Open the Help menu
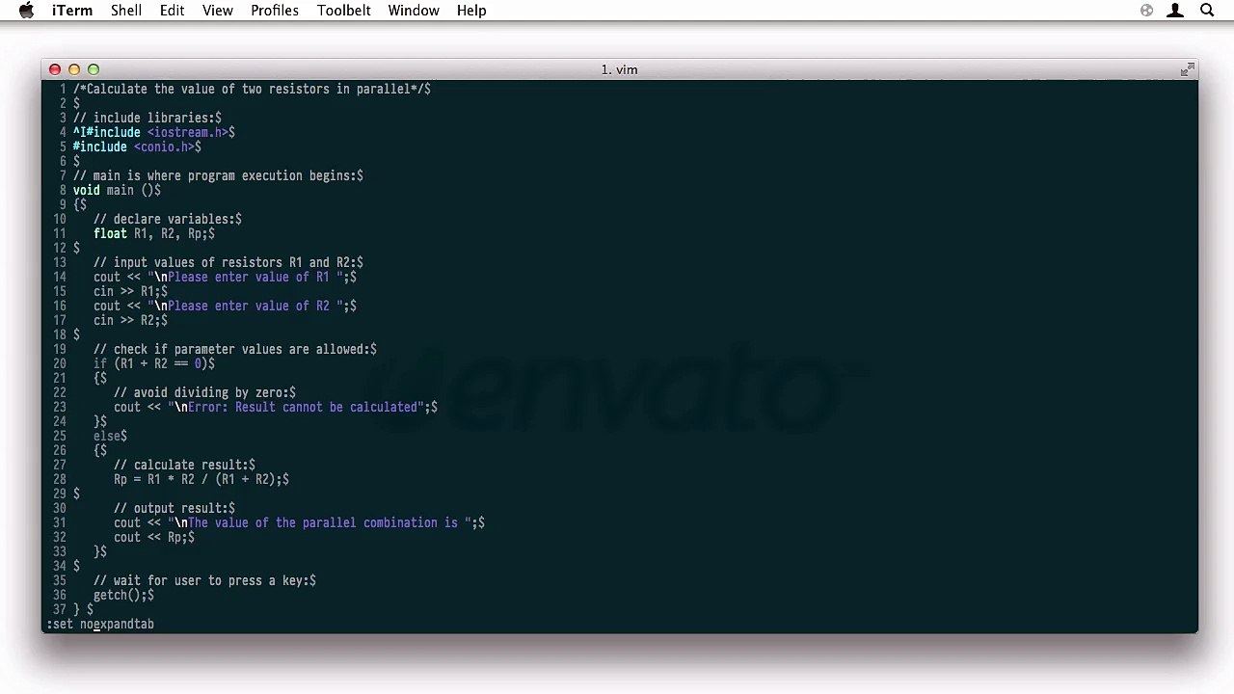The width and height of the screenshot is (1234, 694). (471, 11)
